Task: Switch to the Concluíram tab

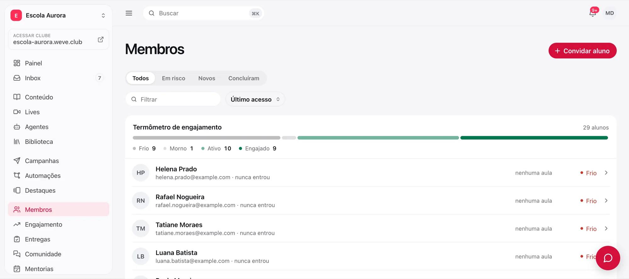Action: [x=244, y=78]
